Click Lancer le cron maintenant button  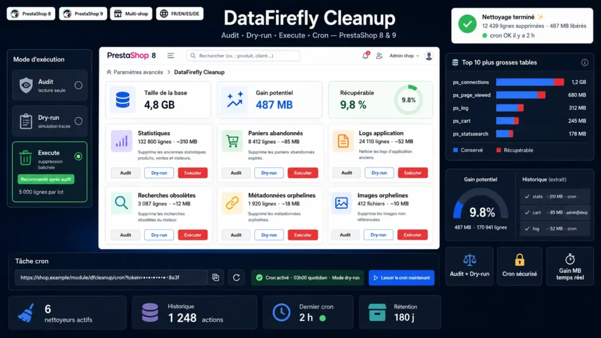401,278
